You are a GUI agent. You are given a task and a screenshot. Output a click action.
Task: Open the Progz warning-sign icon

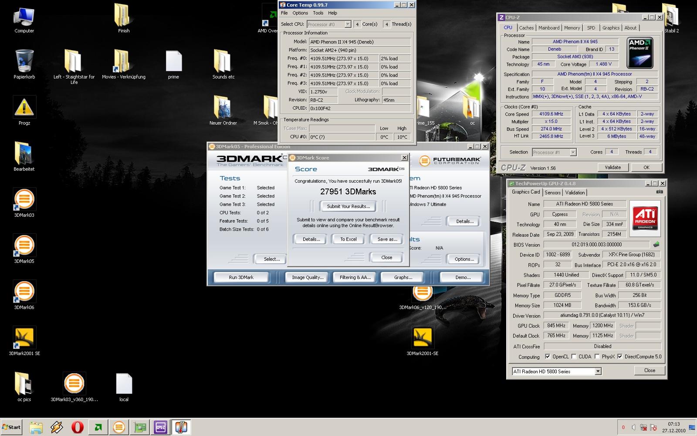coord(24,110)
